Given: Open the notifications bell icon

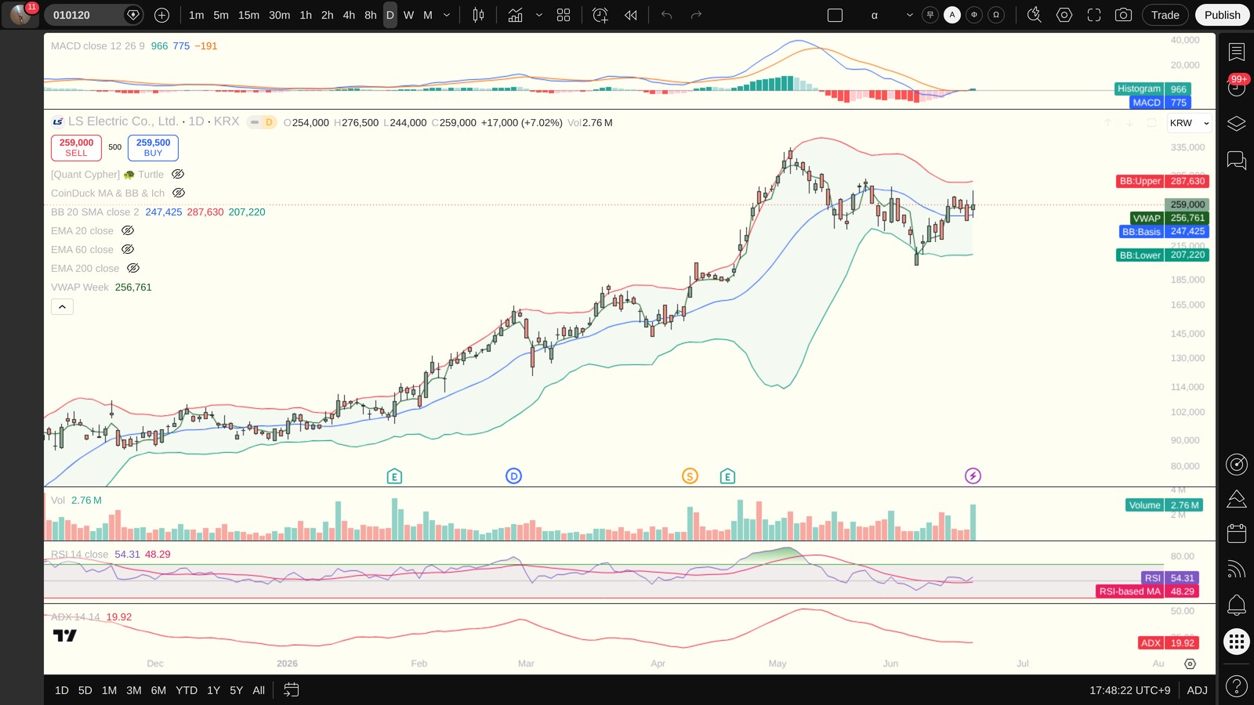Looking at the screenshot, I should click(x=1237, y=605).
